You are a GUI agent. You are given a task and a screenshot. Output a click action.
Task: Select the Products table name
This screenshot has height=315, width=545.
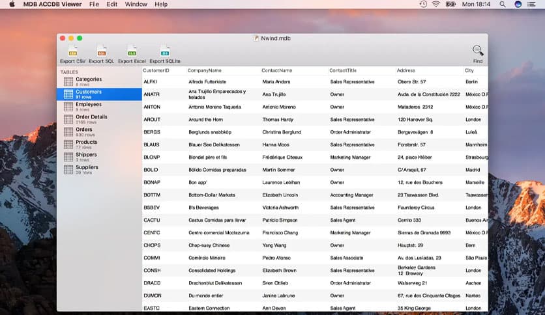(87, 142)
